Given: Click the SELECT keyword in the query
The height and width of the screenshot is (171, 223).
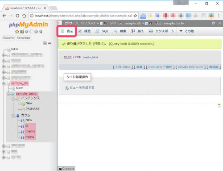Looking at the screenshot, I should (x=68, y=57).
